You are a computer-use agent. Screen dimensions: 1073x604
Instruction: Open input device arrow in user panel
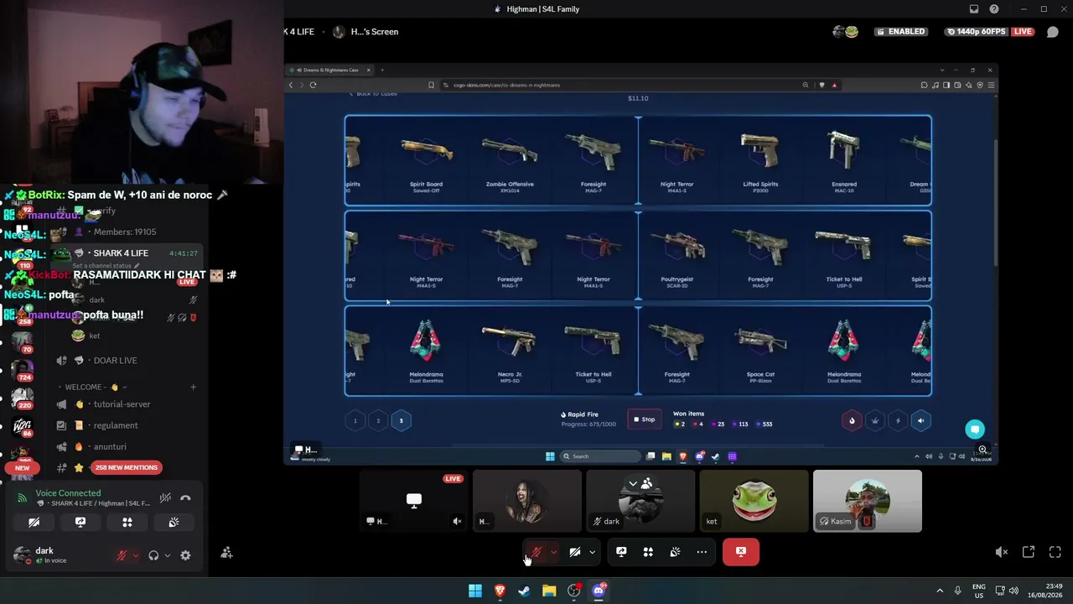coord(135,555)
